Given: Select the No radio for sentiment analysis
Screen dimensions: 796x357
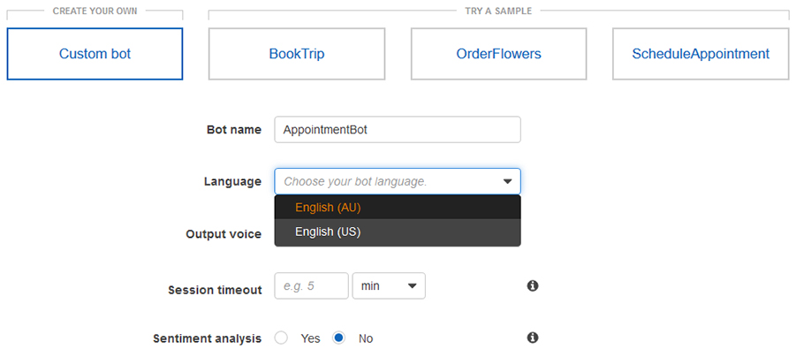Looking at the screenshot, I should click(x=338, y=338).
